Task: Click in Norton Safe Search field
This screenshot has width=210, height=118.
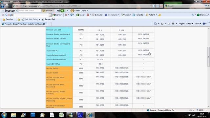Action: click(30, 10)
